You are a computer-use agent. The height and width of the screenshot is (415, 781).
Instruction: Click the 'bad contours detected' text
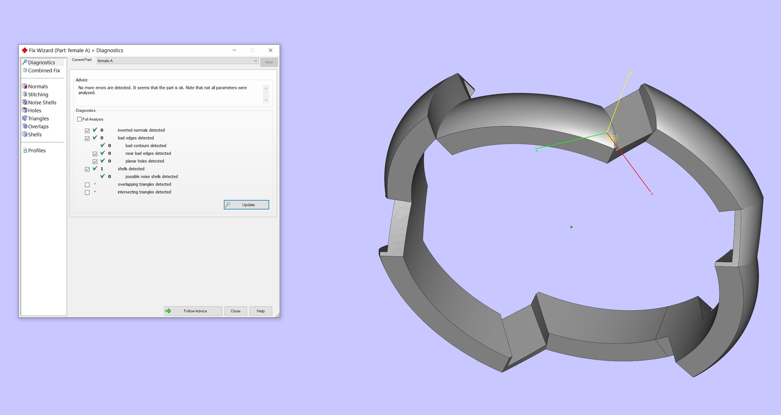click(x=146, y=146)
